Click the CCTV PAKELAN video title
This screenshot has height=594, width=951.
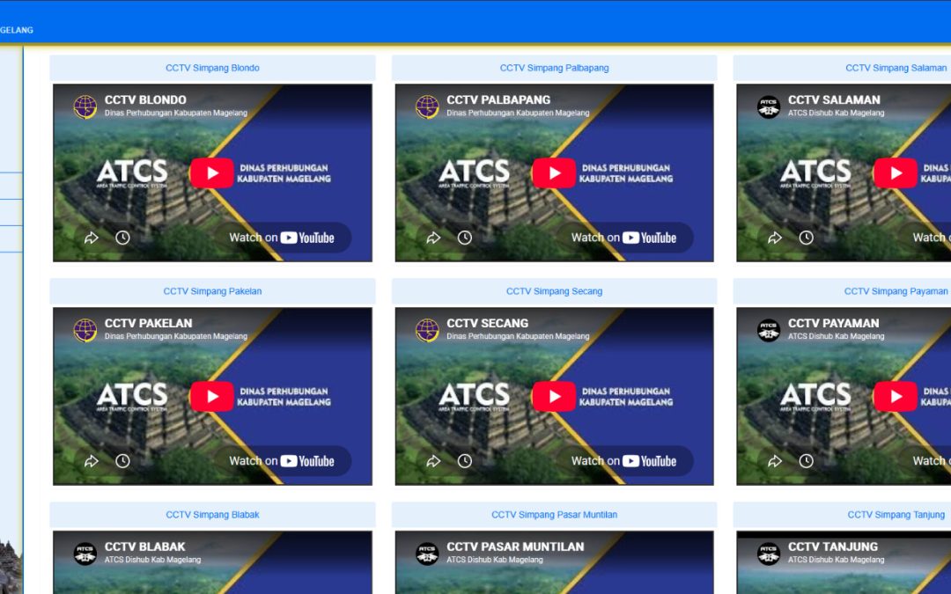point(148,323)
